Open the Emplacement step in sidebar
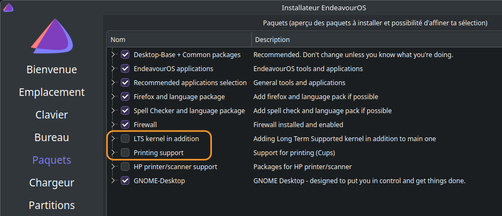 coord(52,92)
